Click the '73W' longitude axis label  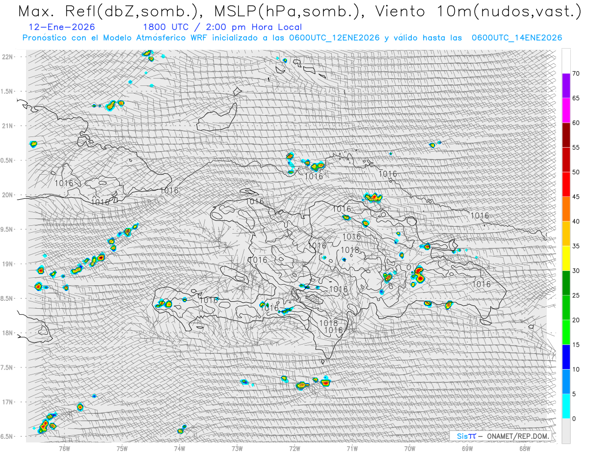(x=237, y=448)
